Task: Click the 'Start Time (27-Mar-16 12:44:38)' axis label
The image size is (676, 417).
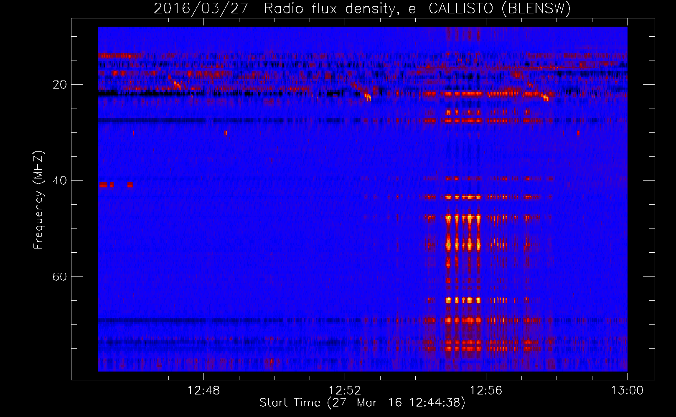Action: [362, 403]
